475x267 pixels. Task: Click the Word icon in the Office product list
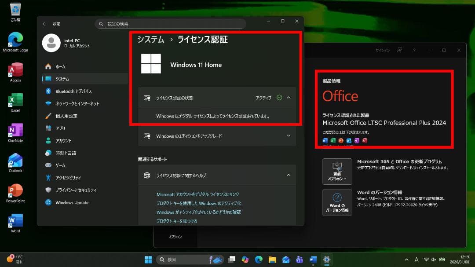(325, 140)
